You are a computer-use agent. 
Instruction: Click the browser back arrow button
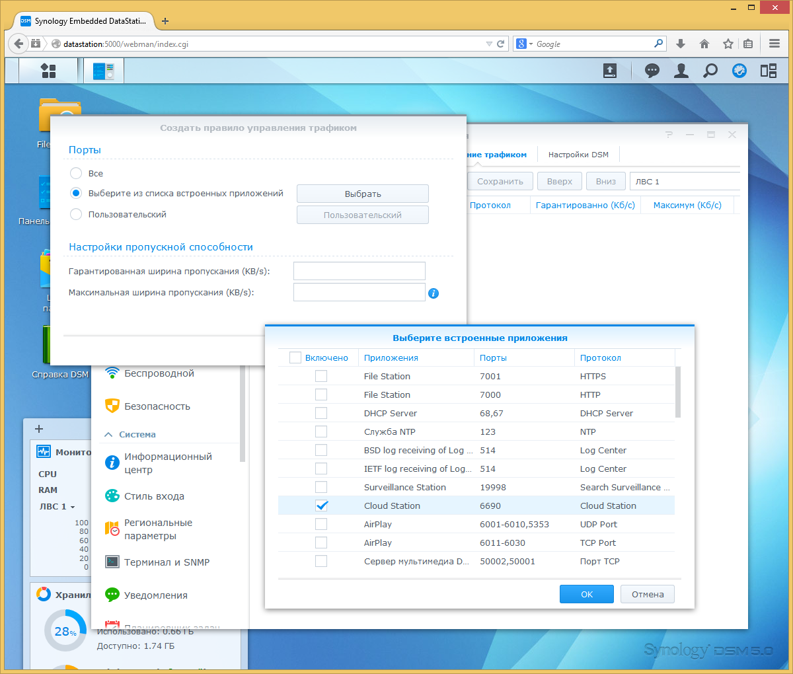coord(19,44)
